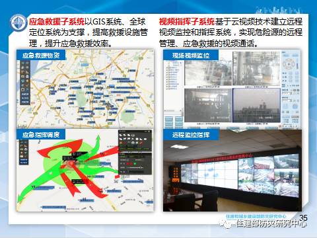This screenshot has width=317, height=238.
Task: Pick the green color swatch in plotting panel
Action: click(135, 164)
